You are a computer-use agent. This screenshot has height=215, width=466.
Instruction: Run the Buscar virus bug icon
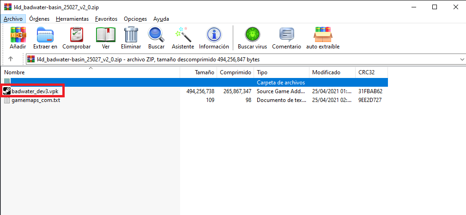click(252, 35)
